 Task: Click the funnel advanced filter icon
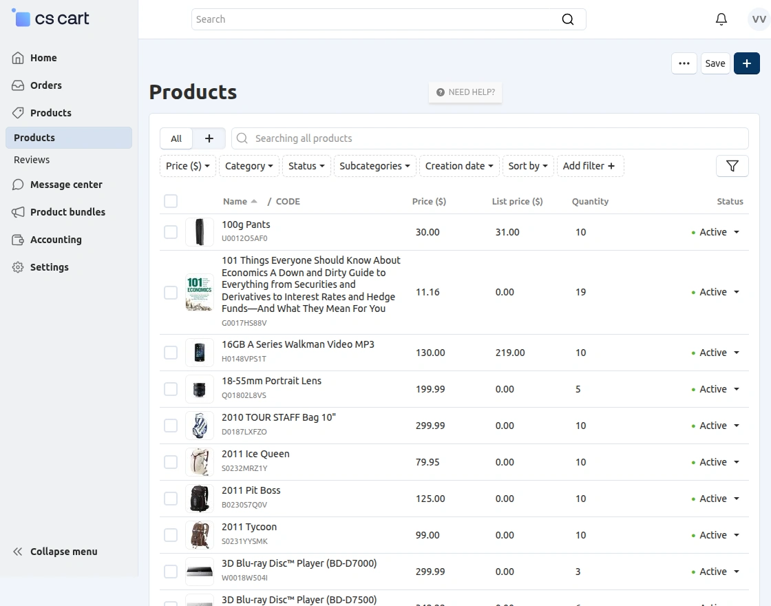pyautogui.click(x=732, y=166)
